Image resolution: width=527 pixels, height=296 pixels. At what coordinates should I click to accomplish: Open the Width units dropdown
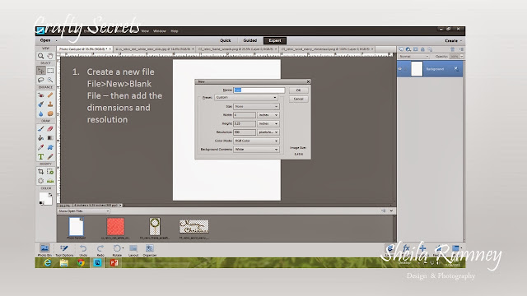click(268, 115)
